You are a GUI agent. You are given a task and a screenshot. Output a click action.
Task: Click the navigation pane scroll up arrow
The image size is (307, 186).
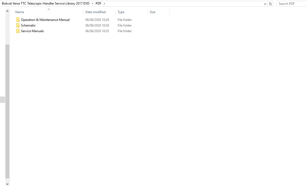tap(7, 11)
